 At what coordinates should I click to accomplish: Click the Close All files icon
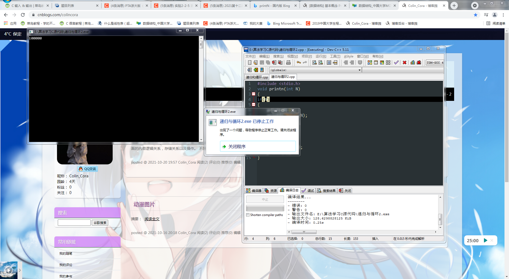(x=280, y=62)
